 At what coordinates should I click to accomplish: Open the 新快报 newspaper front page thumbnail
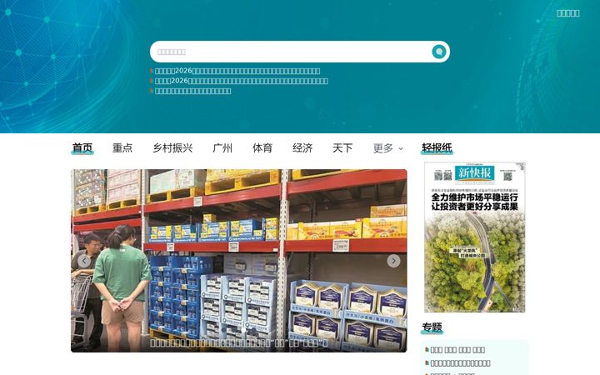tap(474, 237)
